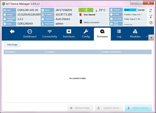Click the Hypervisor Version info icon
Image resolution: width=156 pixels, height=113 pixels.
[x=5, y=19]
